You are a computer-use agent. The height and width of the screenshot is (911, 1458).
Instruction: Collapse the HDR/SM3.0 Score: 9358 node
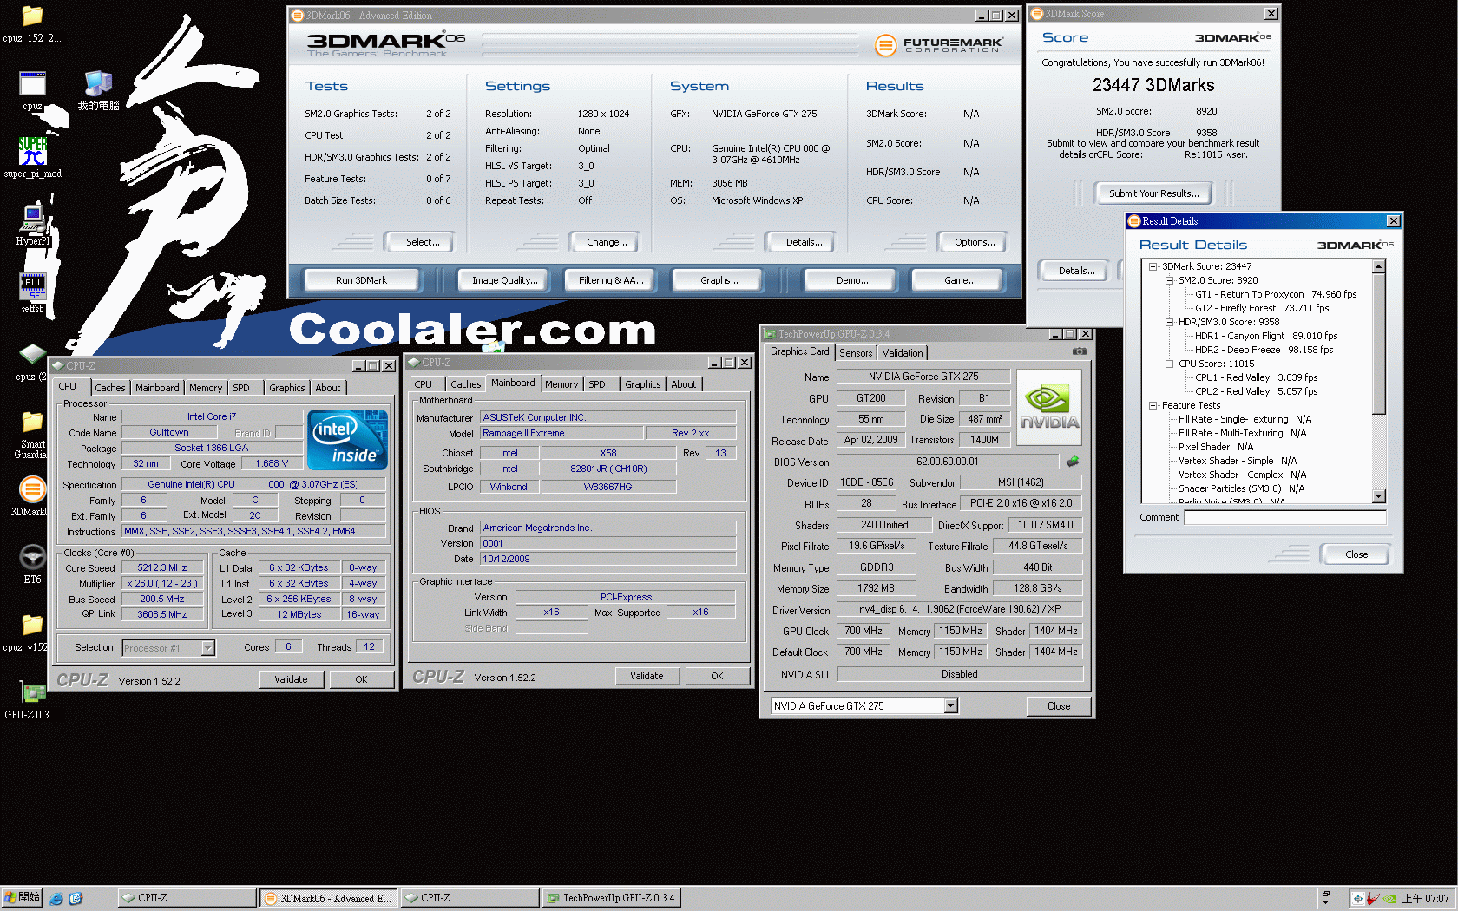coord(1169,322)
